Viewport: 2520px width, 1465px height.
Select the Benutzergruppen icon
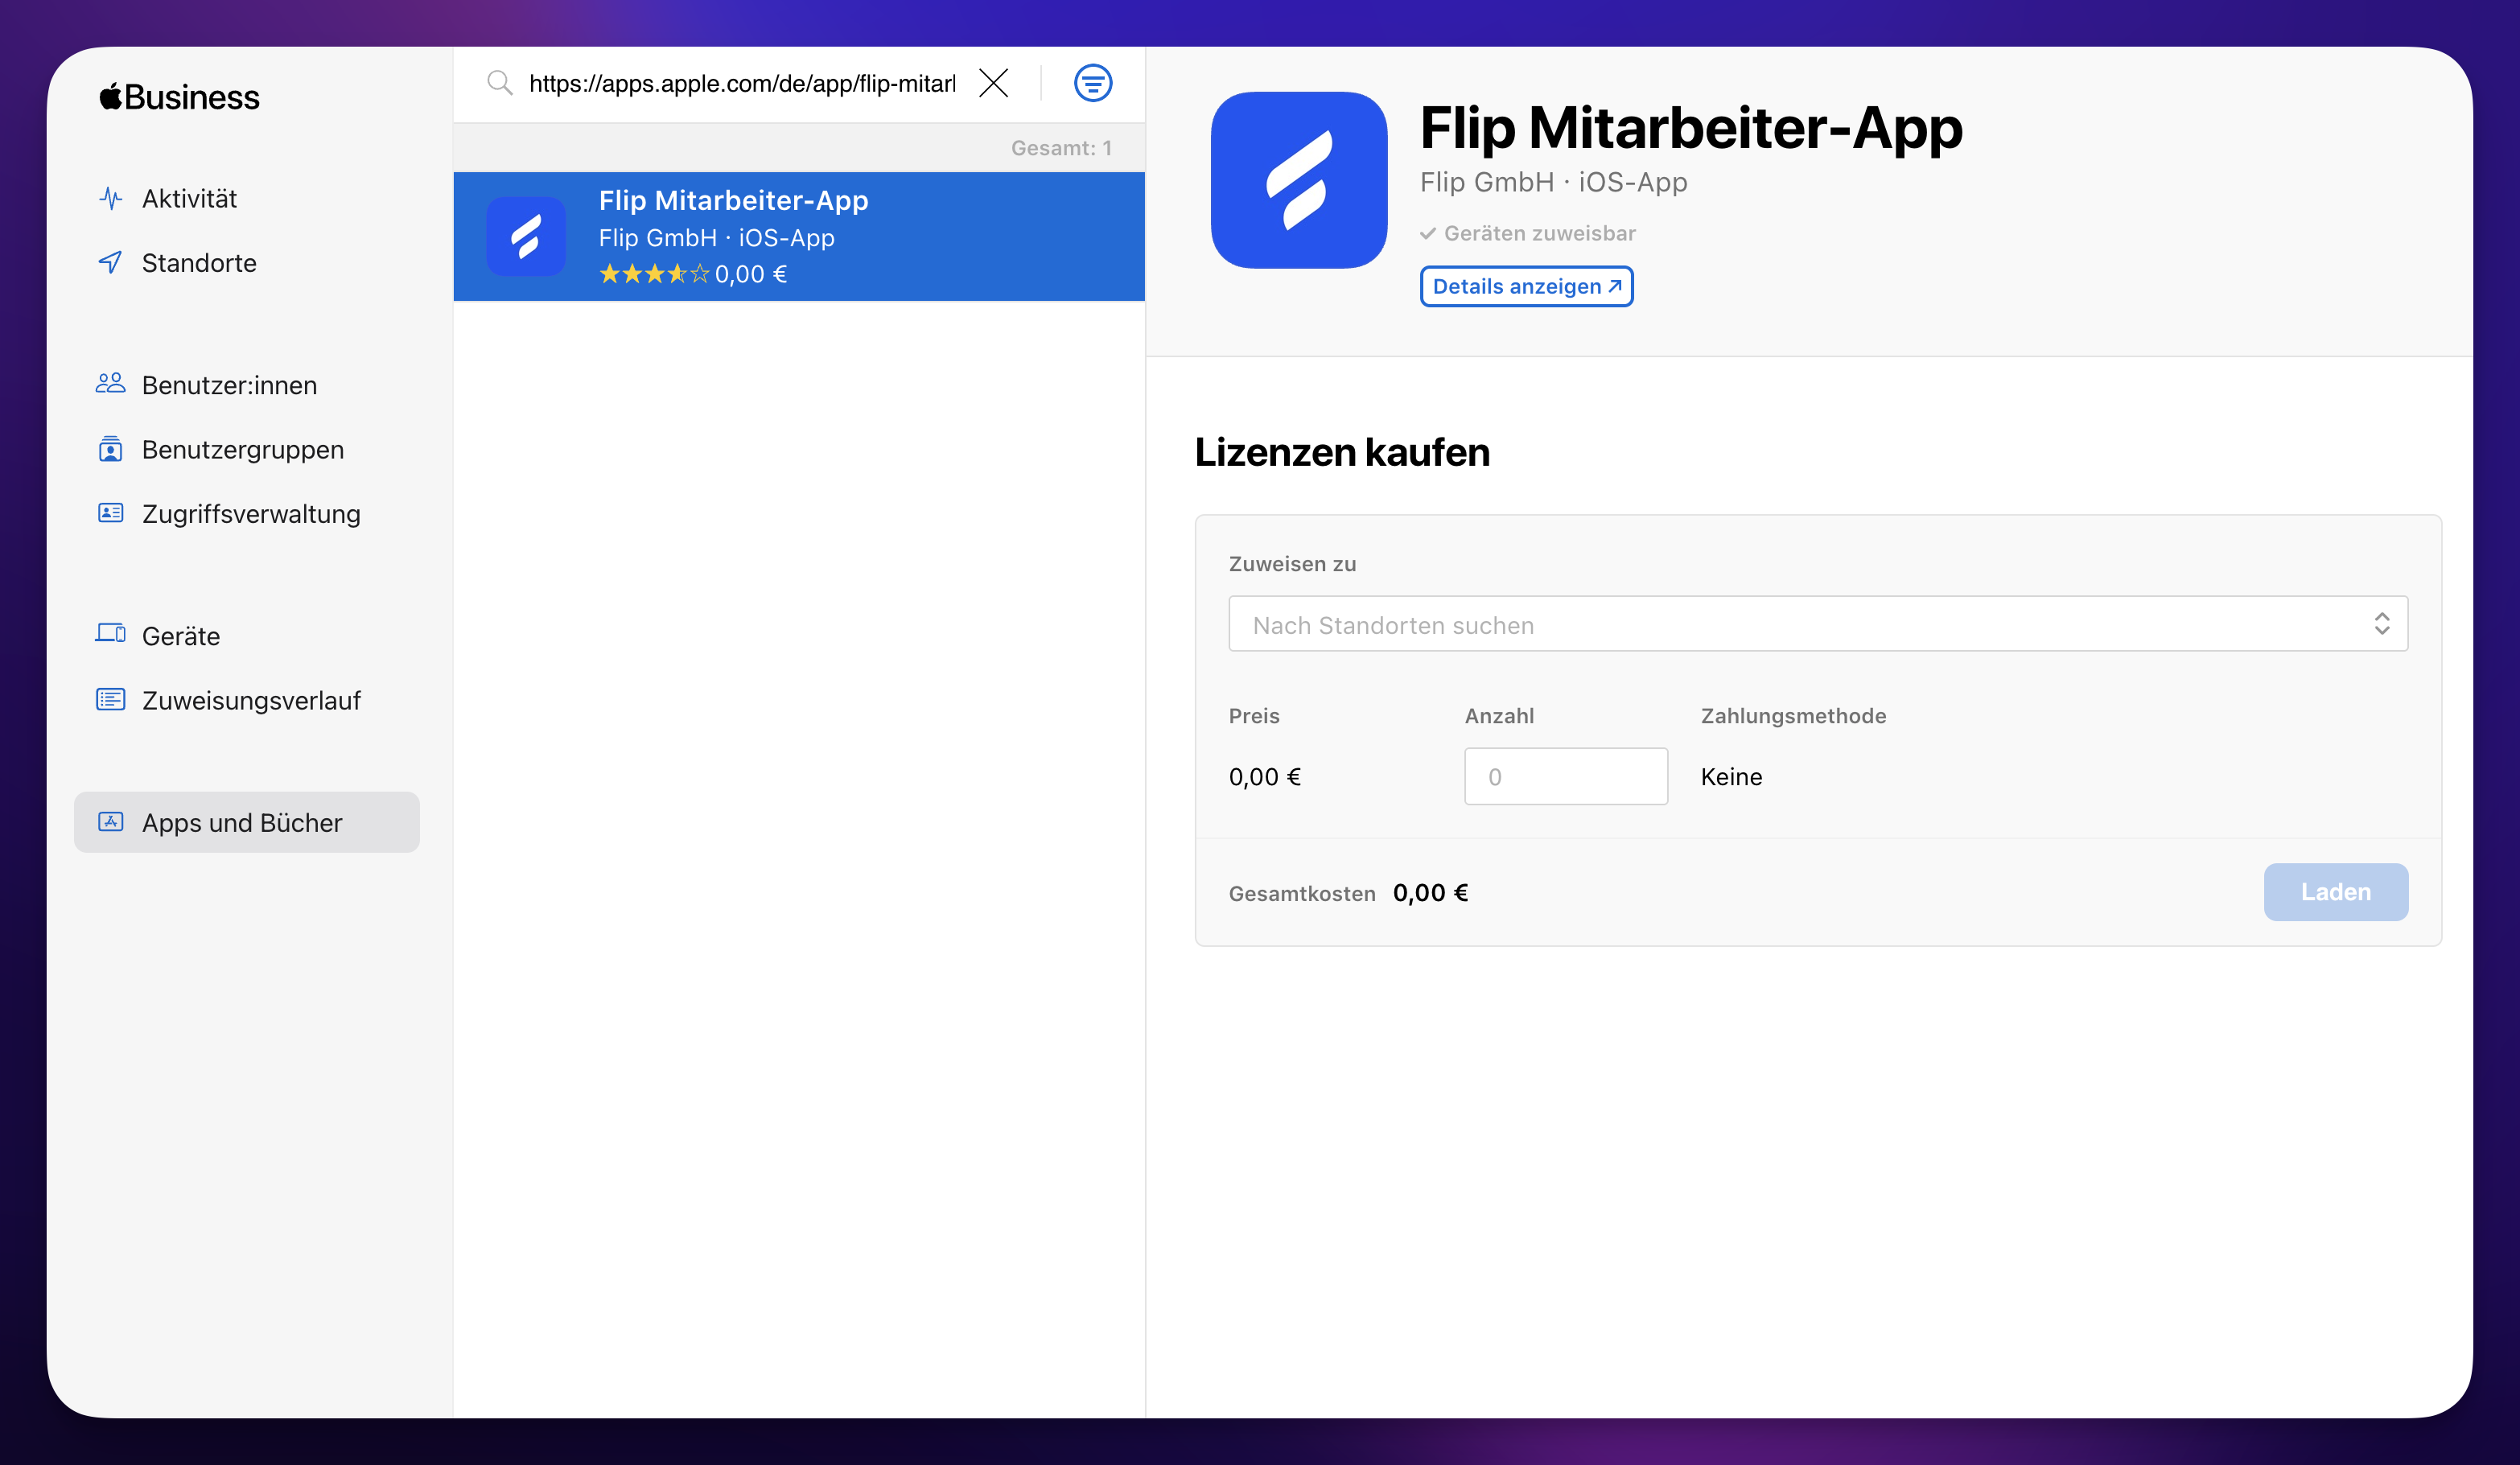(x=111, y=449)
